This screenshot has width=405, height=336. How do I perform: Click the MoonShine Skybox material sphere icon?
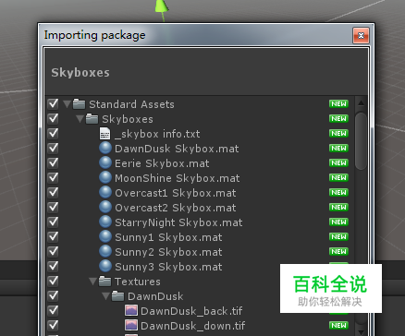click(x=105, y=177)
